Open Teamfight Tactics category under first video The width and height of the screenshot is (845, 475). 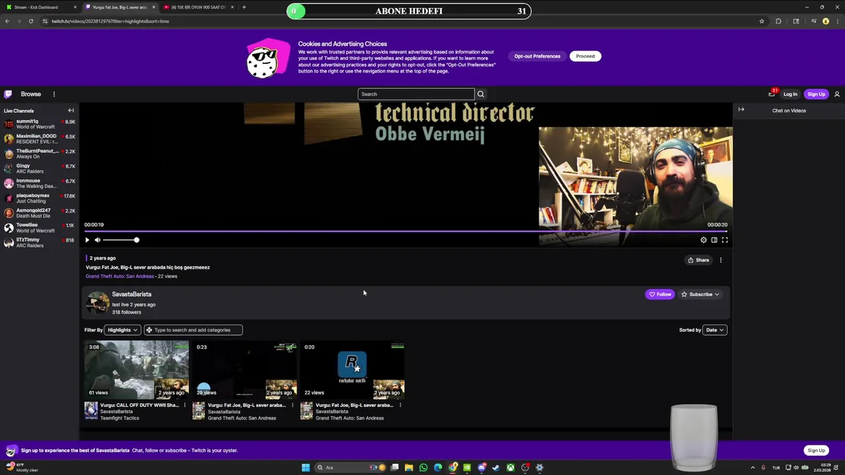tap(119, 418)
